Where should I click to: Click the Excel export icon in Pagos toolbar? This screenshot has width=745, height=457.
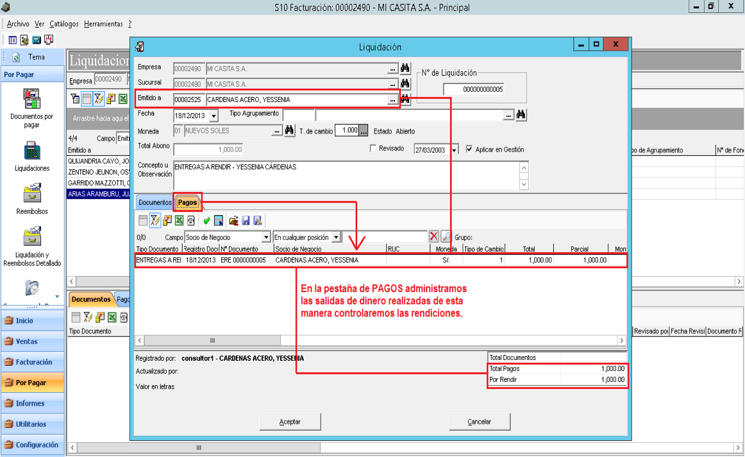click(179, 220)
